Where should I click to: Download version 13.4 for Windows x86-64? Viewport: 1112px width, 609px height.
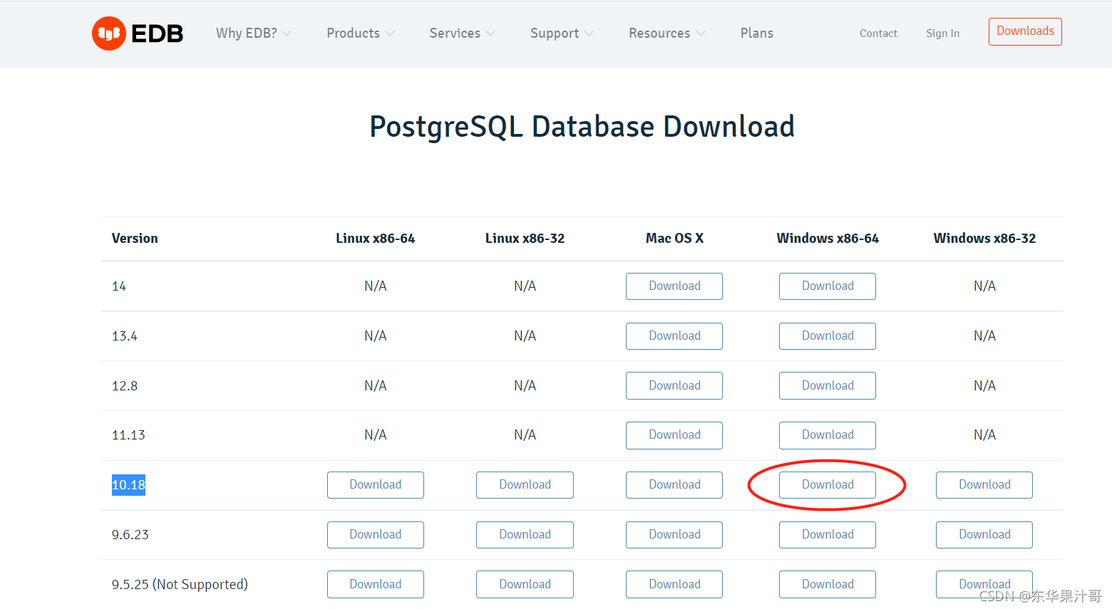(827, 335)
